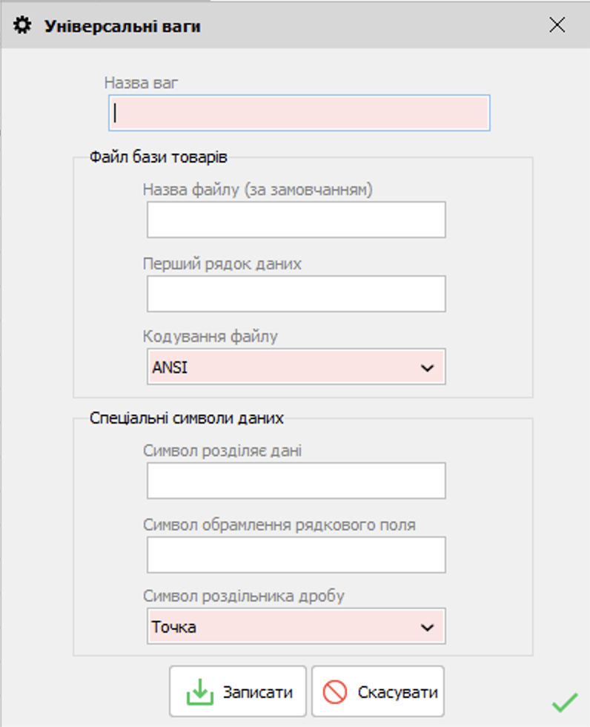Click the green download icon on Записати
The height and width of the screenshot is (727, 590).
[x=198, y=693]
